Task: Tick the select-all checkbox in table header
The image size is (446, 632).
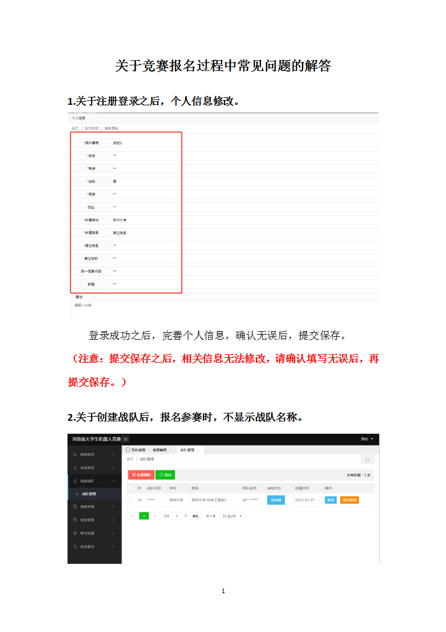Action: click(130, 488)
